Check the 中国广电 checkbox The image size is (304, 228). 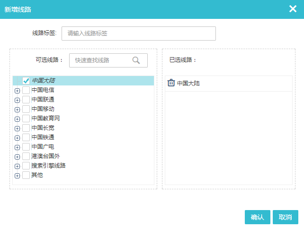tap(26, 147)
